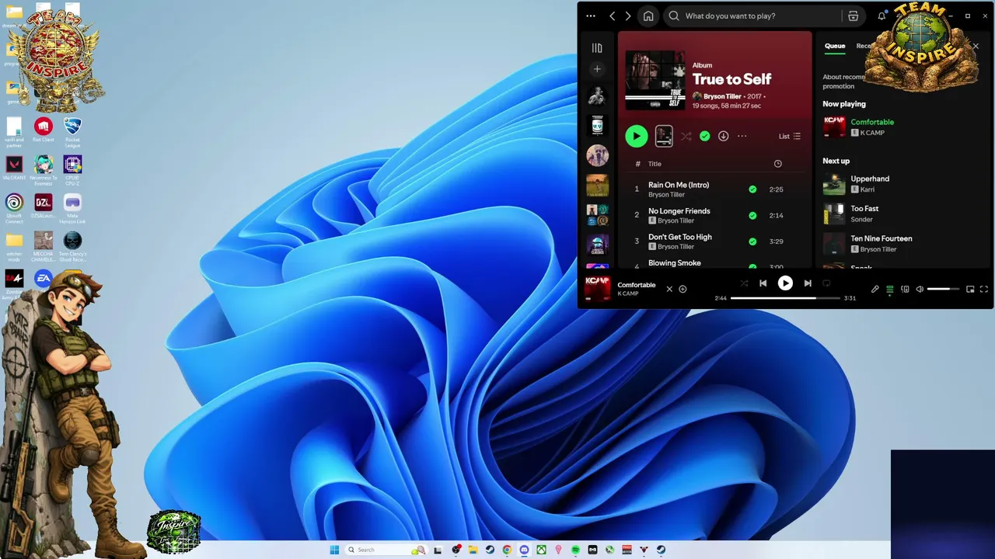Image resolution: width=995 pixels, height=559 pixels.
Task: Expand Your Library sidebar
Action: point(597,48)
